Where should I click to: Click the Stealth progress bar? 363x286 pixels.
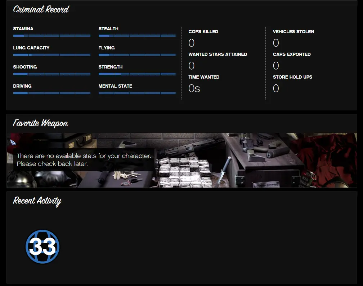coord(137,36)
